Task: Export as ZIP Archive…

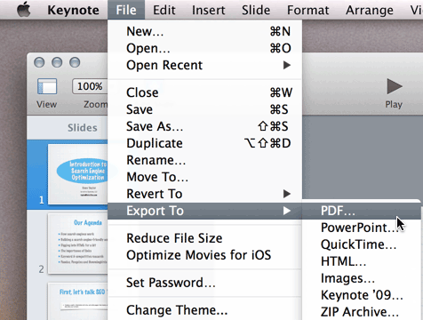Action: coord(362,312)
